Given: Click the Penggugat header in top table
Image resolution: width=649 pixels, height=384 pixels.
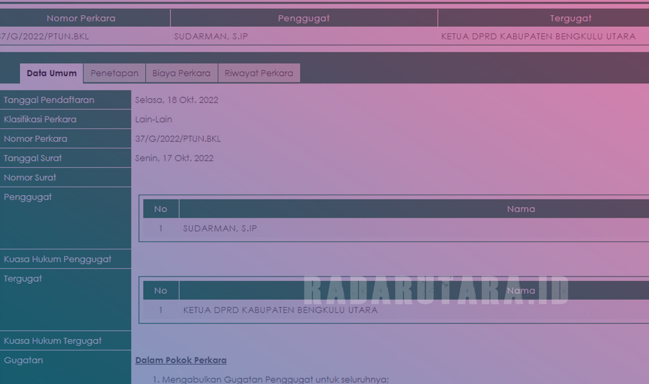Looking at the screenshot, I should tap(304, 18).
